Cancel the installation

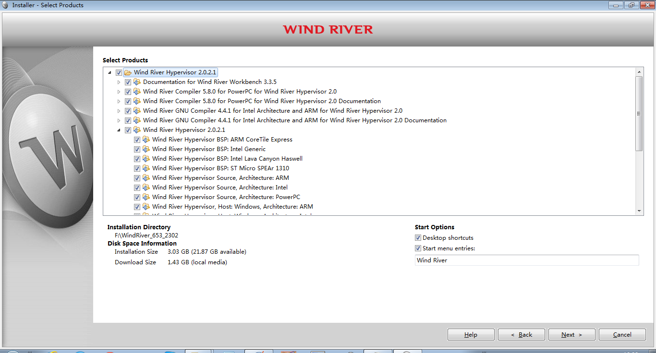coord(622,335)
